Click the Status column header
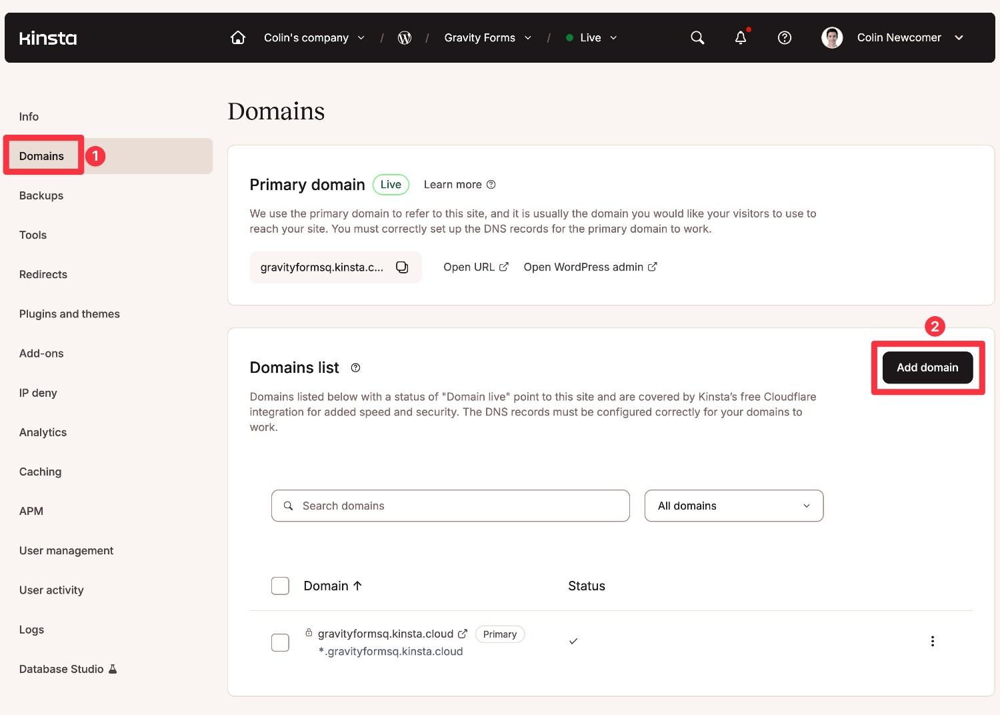 click(x=587, y=586)
